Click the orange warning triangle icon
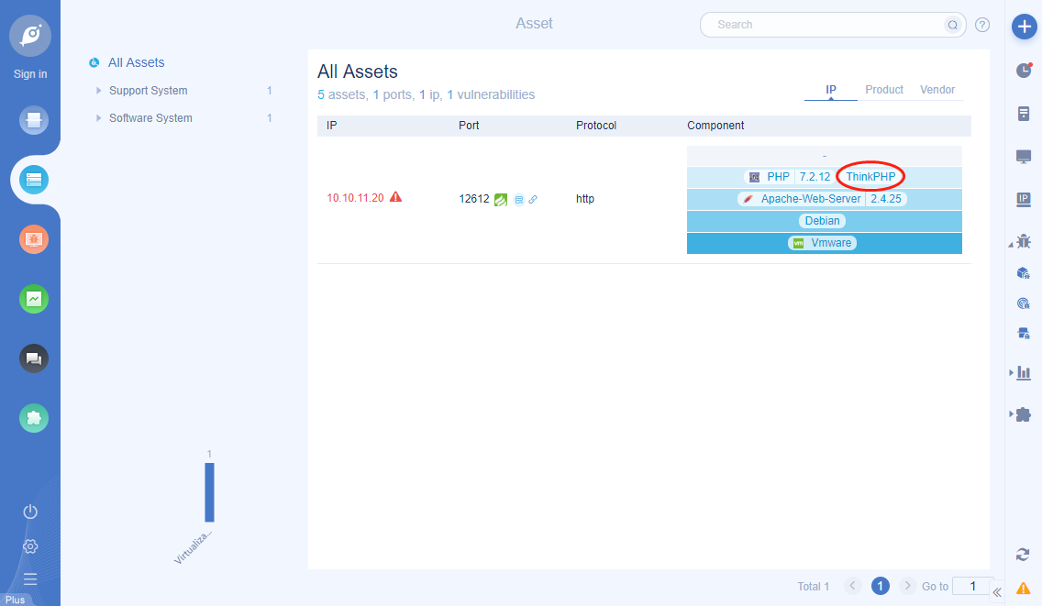The height and width of the screenshot is (606, 1042). click(1024, 588)
